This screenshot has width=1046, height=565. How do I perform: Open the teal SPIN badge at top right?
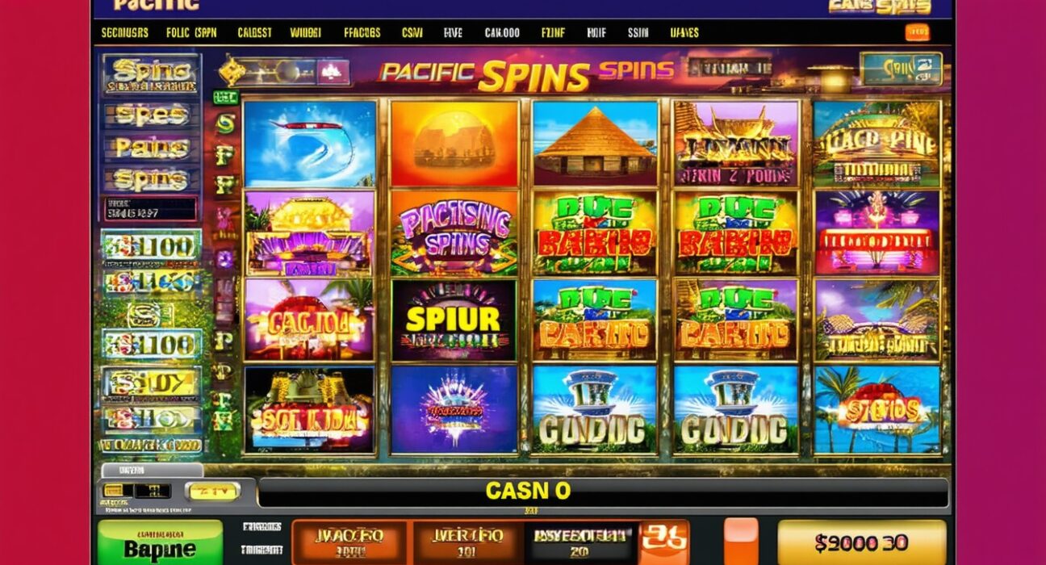(901, 69)
